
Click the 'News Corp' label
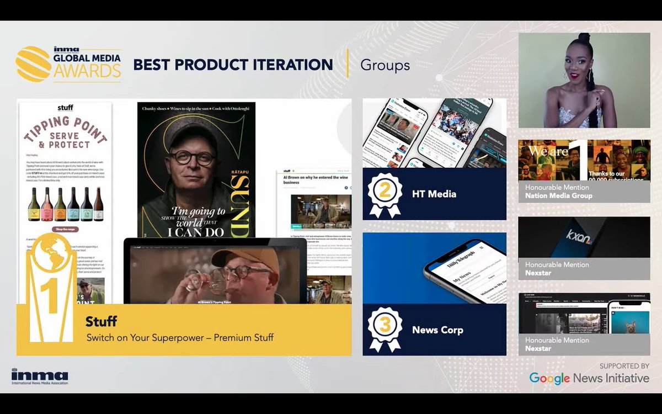click(x=437, y=330)
